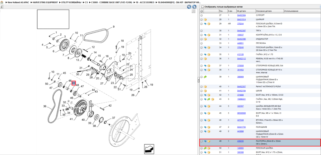
Task: Collapse the parts list splitter handle
Action: point(198,80)
